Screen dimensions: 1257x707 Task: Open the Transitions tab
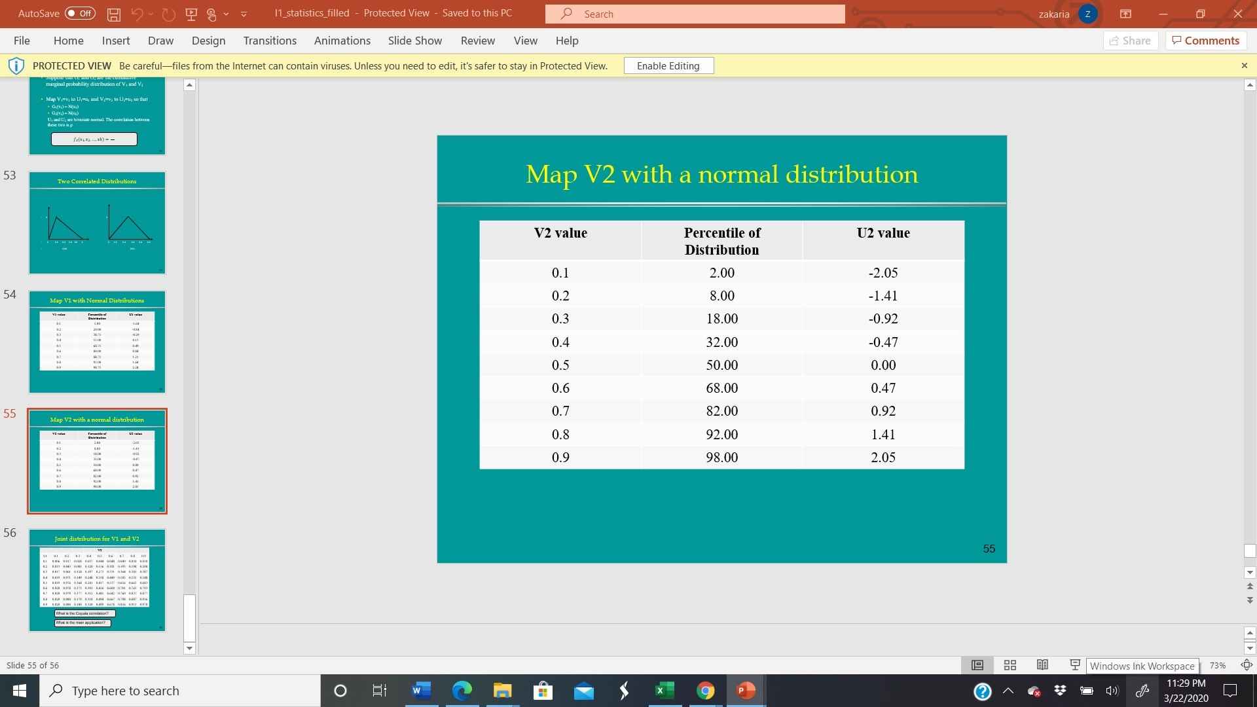pos(270,41)
